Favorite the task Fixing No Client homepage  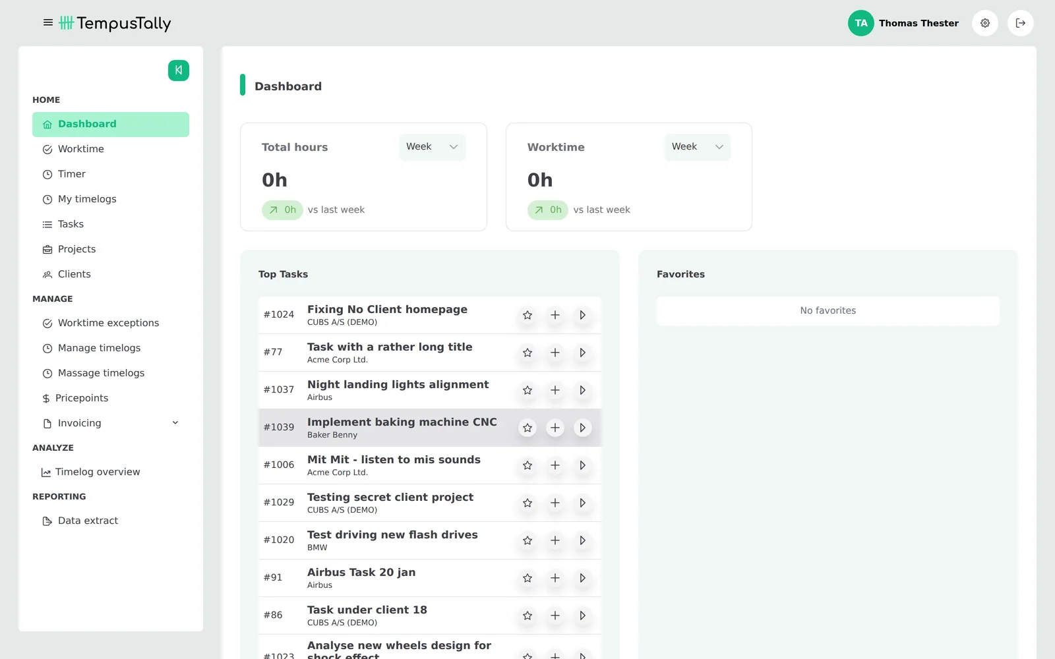[x=527, y=315]
